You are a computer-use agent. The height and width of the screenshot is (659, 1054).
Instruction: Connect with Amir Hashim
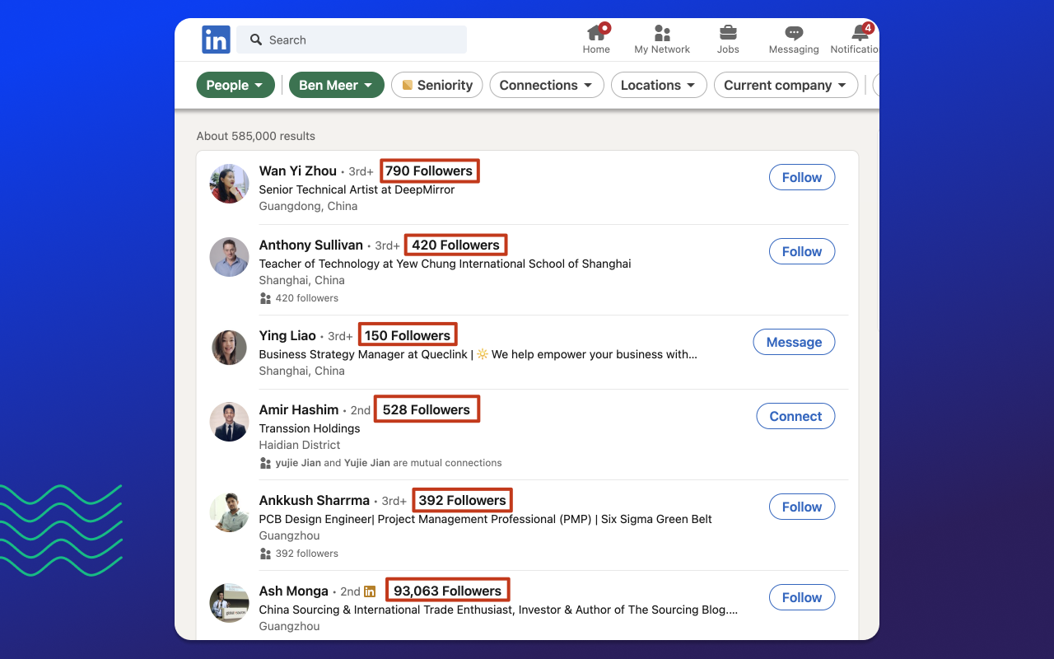(795, 416)
